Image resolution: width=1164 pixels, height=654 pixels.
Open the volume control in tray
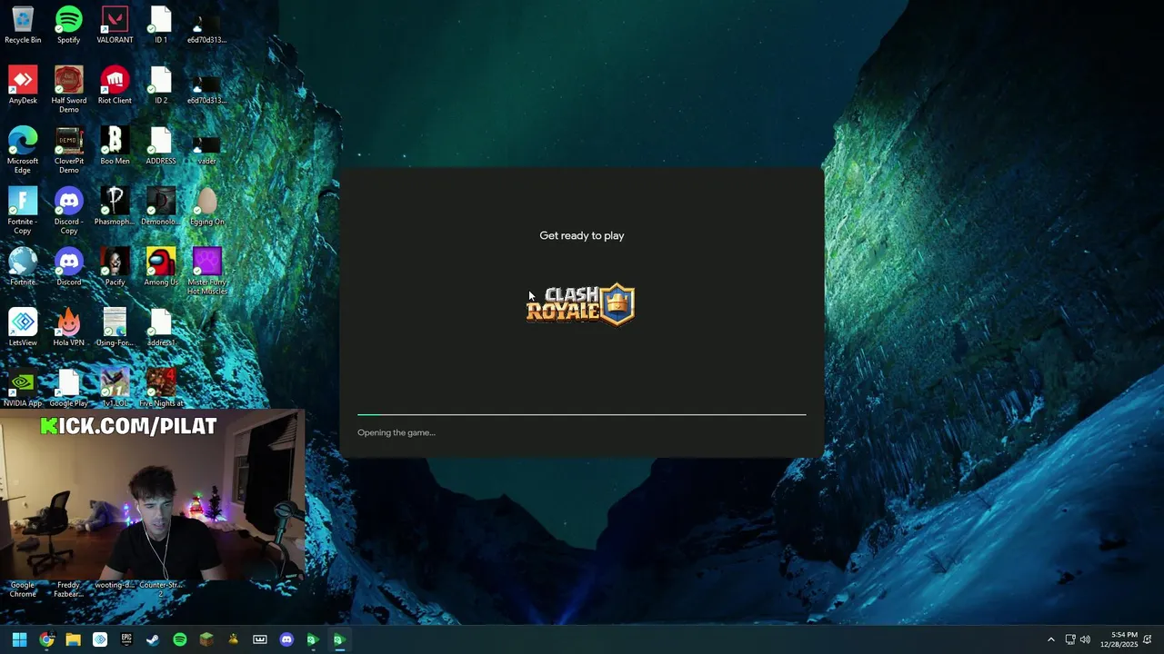(1085, 639)
